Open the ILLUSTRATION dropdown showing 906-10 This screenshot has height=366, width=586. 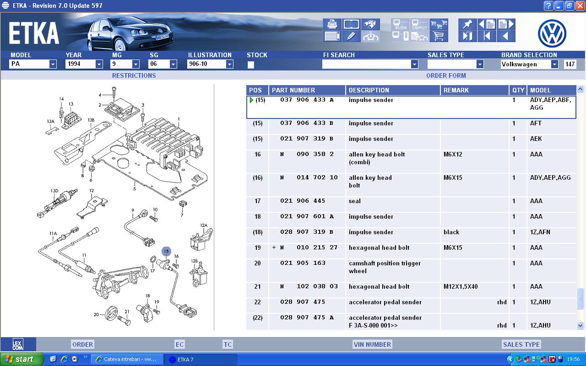click(229, 65)
